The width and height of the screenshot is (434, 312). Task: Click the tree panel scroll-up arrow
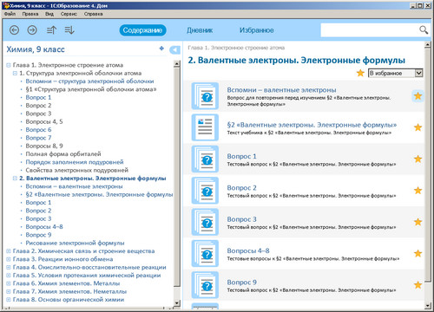click(x=177, y=64)
